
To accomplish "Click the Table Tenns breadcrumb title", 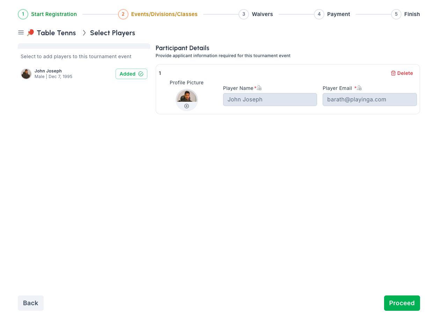I will click(56, 33).
